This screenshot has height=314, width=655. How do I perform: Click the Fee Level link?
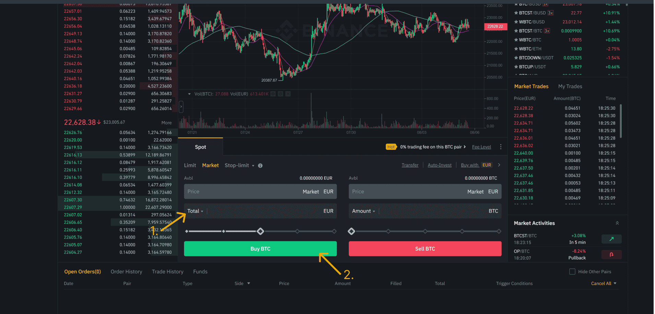(481, 147)
